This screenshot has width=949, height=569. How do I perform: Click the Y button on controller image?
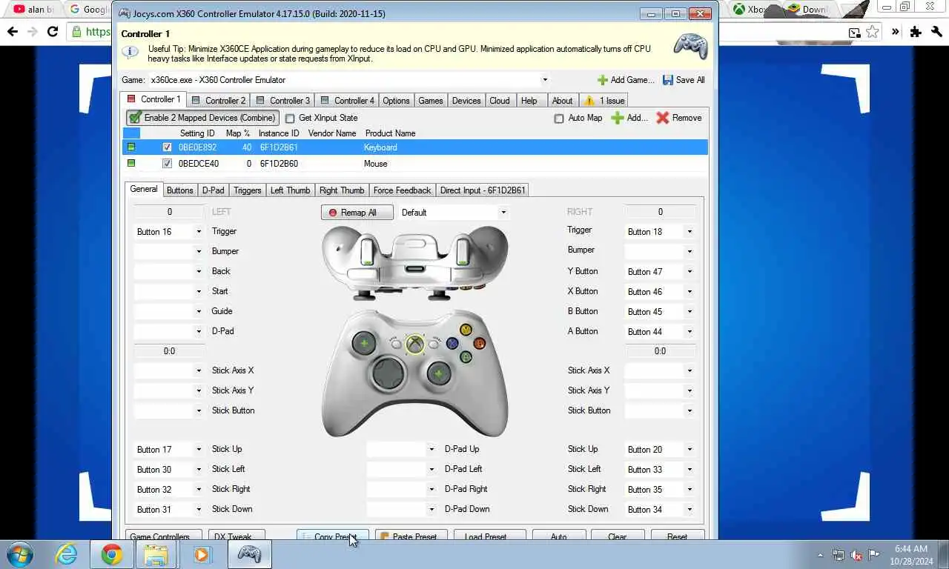[x=466, y=330]
